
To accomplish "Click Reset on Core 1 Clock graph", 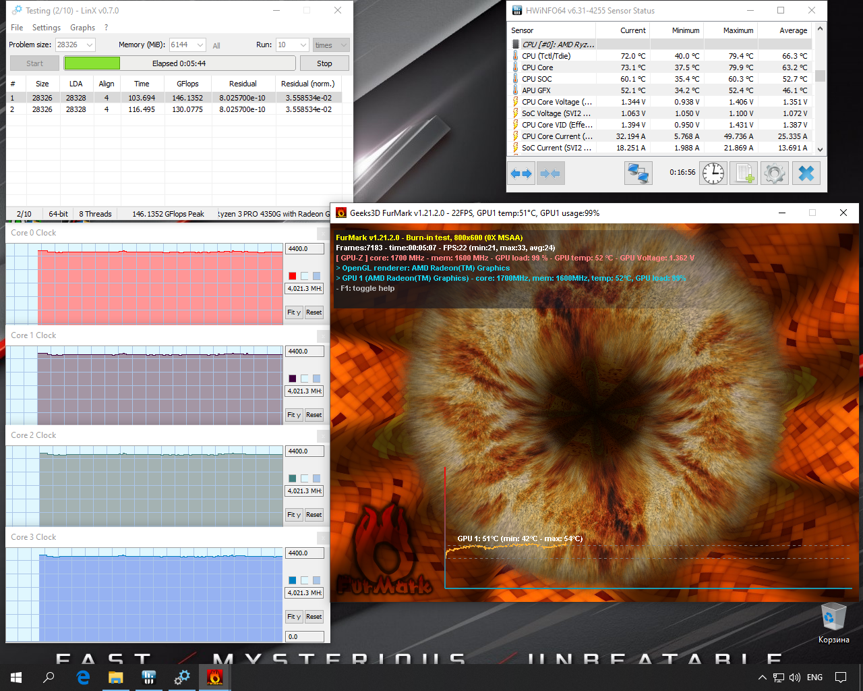I will click(314, 415).
